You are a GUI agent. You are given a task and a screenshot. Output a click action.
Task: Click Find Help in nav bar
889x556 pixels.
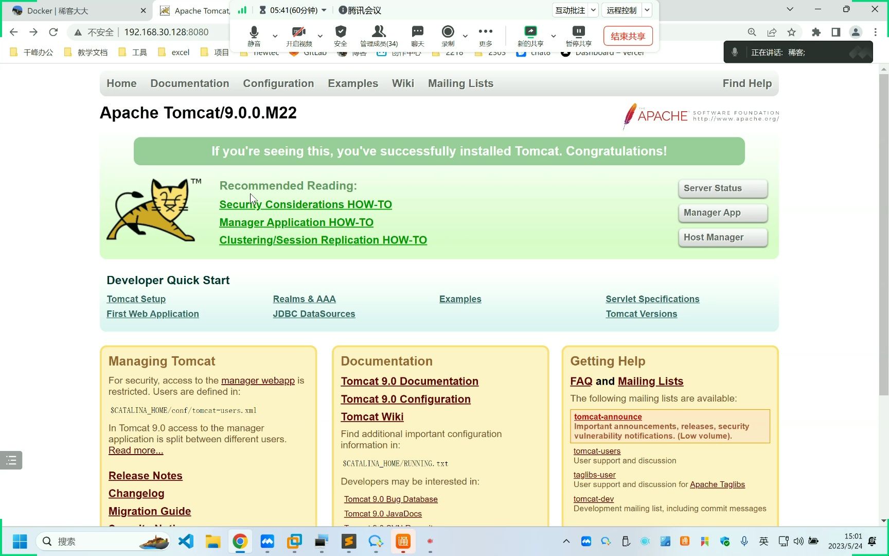point(747,83)
